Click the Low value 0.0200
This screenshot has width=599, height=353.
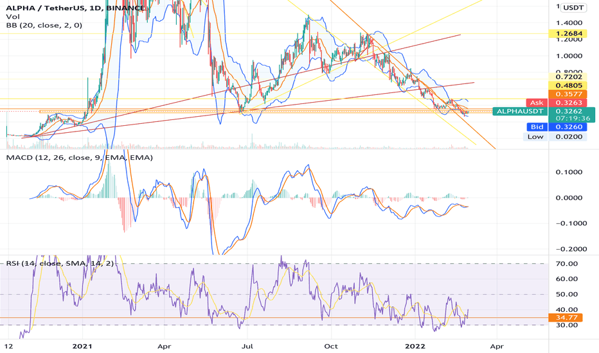(569, 137)
